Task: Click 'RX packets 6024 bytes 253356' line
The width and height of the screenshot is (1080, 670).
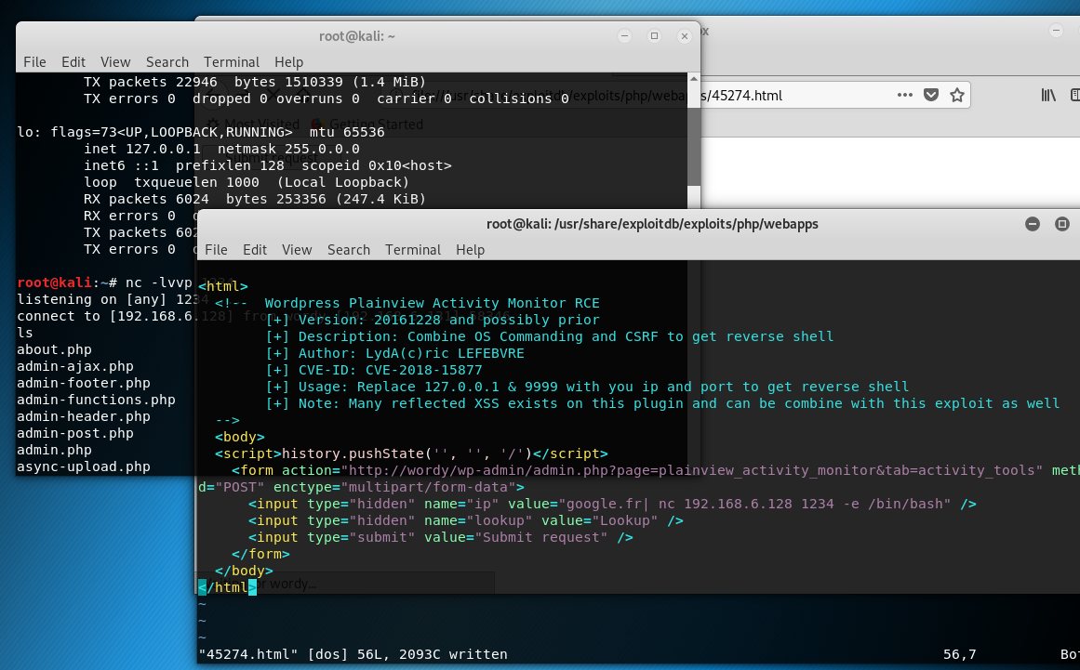Action: pyautogui.click(x=255, y=199)
